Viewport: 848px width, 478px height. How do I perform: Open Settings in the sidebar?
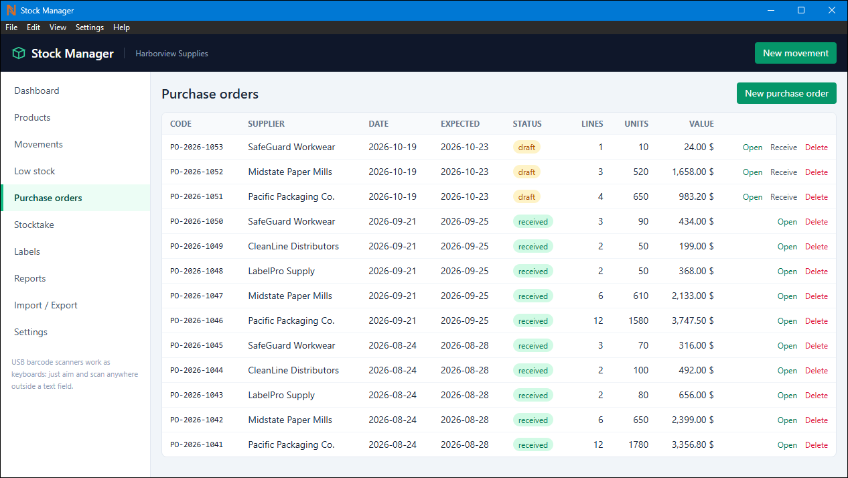pos(75,332)
